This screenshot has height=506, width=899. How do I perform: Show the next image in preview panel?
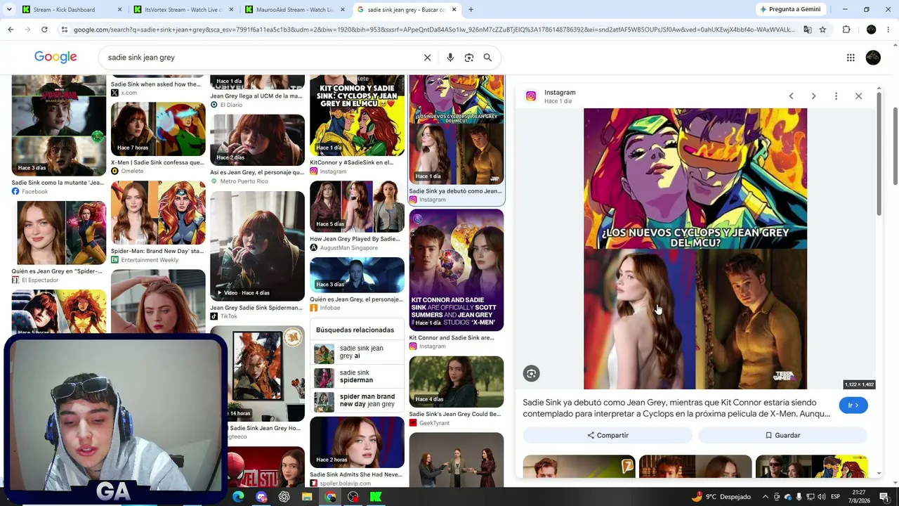click(x=813, y=96)
